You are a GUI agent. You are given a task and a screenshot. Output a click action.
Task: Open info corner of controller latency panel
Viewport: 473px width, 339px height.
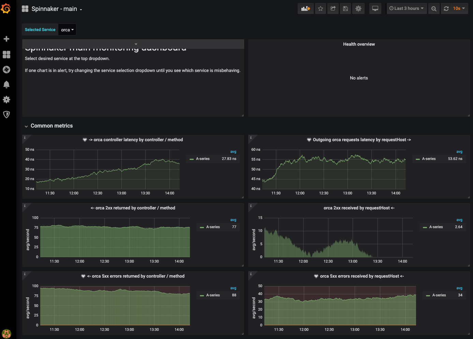coord(25,137)
